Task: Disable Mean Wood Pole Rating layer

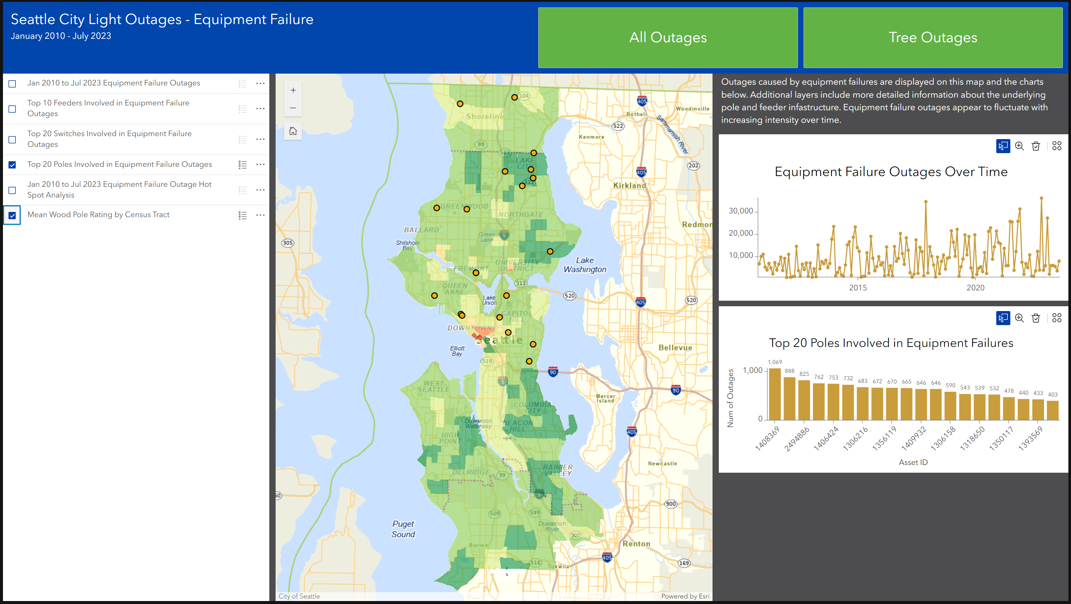Action: click(x=13, y=215)
